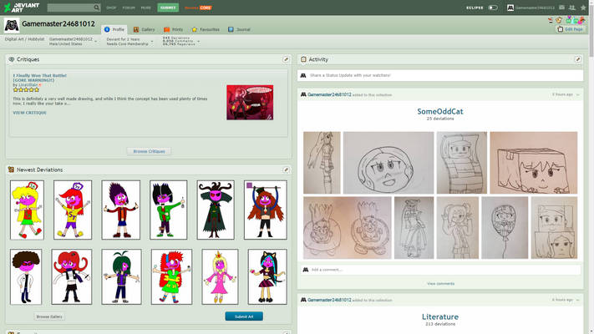Screen dimensions: 594x334
Task: Click the Activity clipboard header icon
Action: (x=303, y=59)
